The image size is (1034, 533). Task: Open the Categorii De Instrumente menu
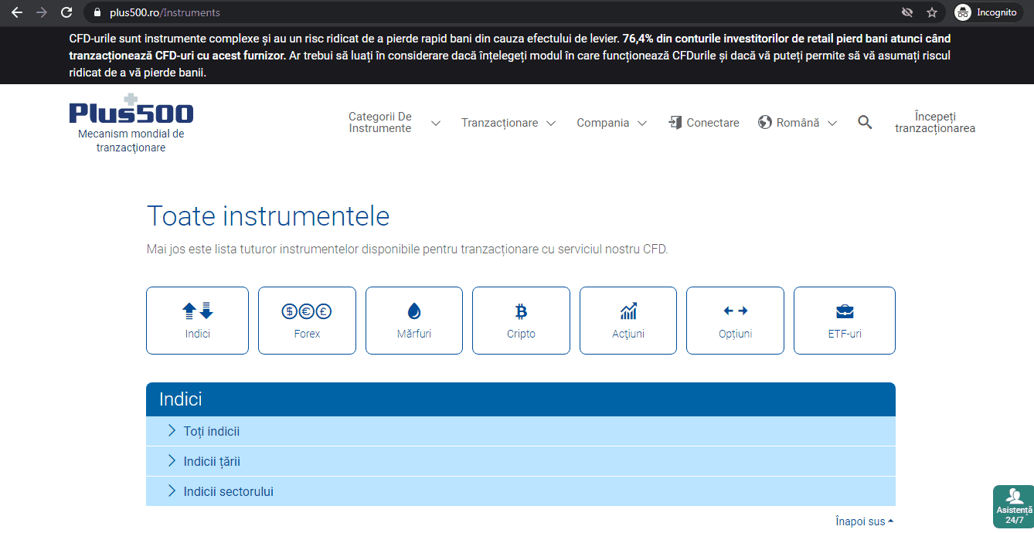coord(394,123)
